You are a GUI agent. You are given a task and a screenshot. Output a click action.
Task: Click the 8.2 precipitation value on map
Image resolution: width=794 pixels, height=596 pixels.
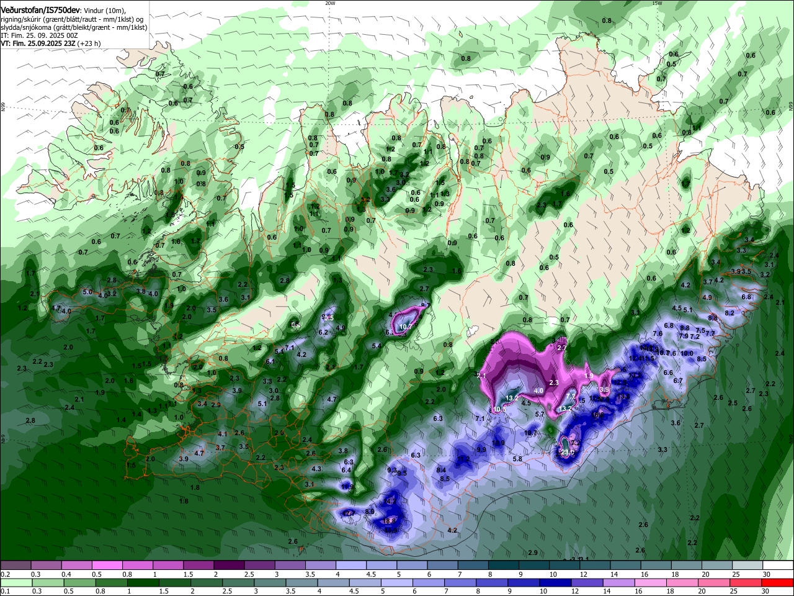click(x=729, y=313)
